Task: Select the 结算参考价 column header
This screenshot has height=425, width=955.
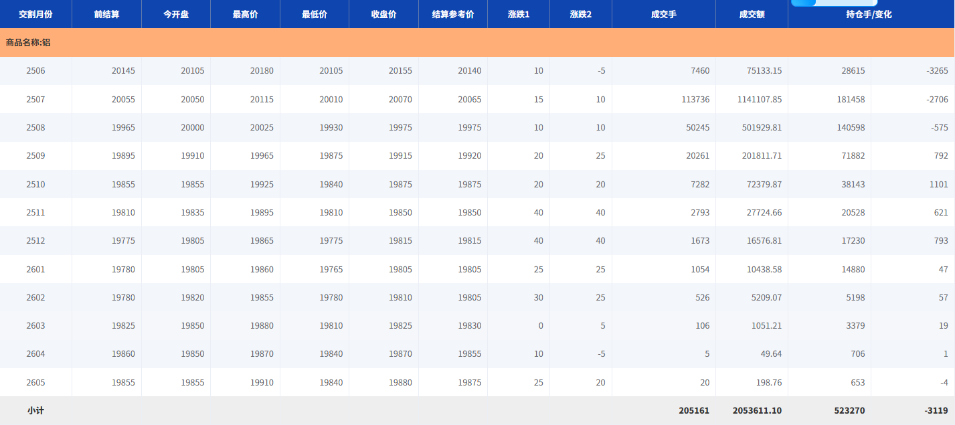Action: pos(453,14)
